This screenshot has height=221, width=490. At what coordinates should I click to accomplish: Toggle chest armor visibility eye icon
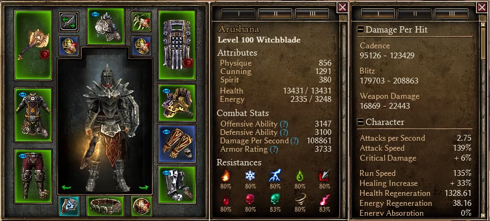pos(22,94)
